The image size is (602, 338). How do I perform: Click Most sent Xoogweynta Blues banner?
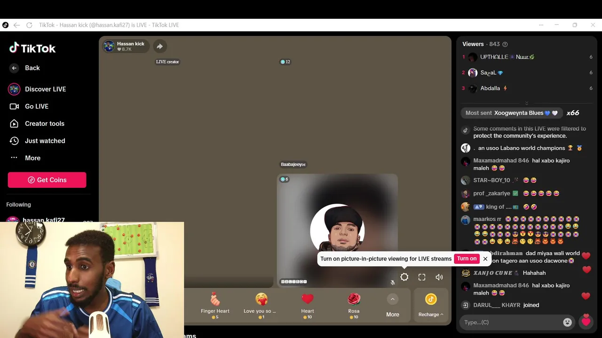click(512, 113)
